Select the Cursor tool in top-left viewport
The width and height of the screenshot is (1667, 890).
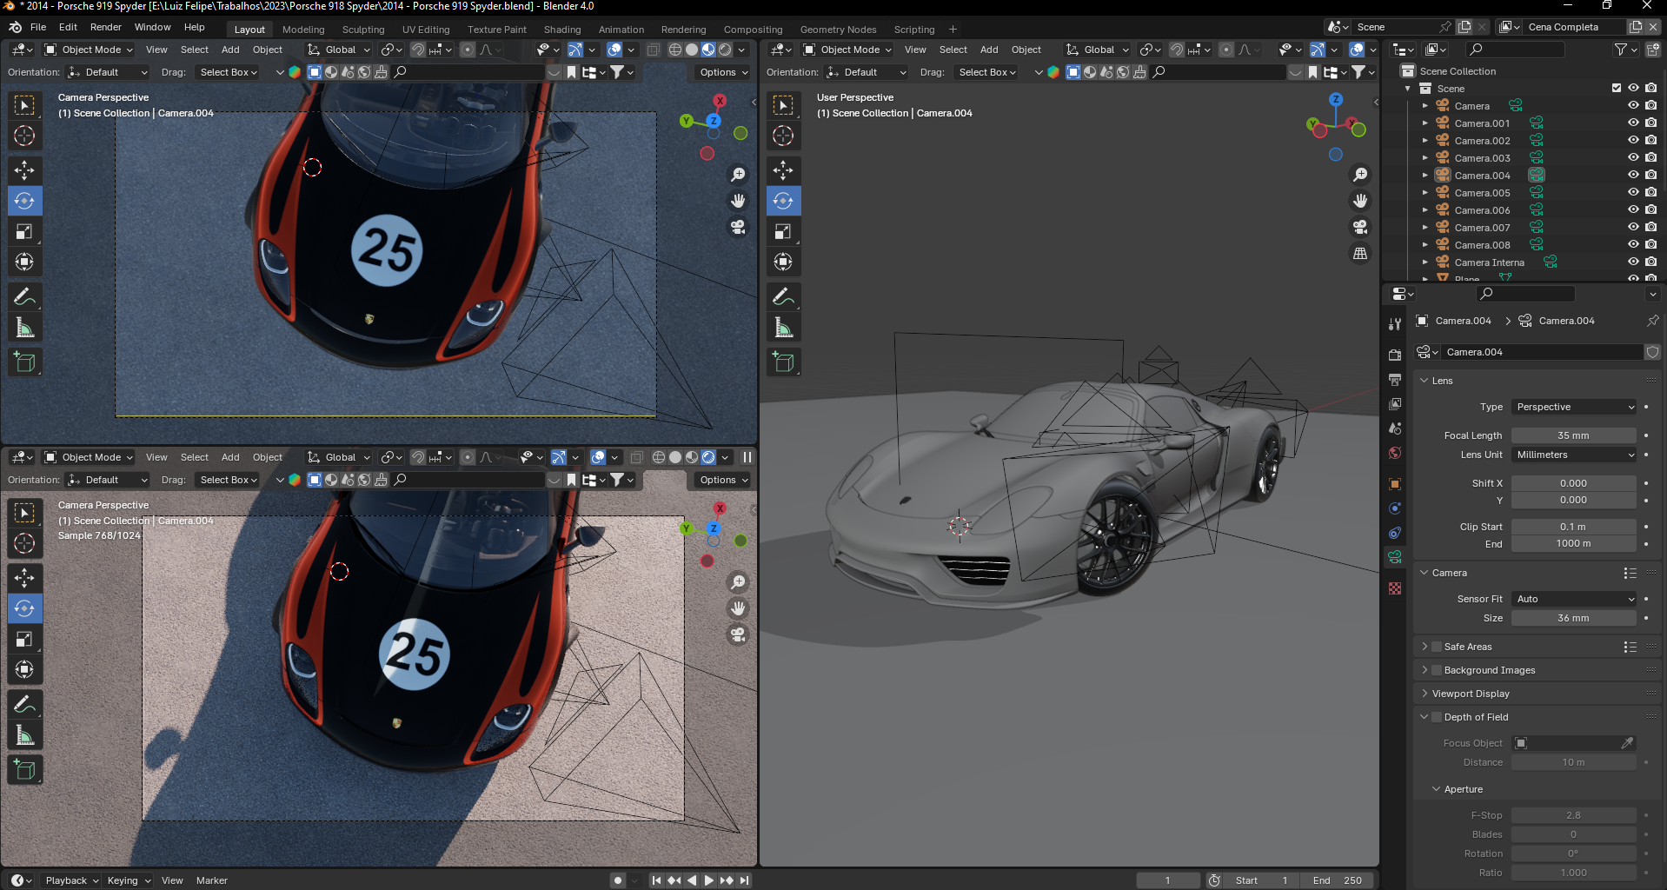tap(24, 136)
